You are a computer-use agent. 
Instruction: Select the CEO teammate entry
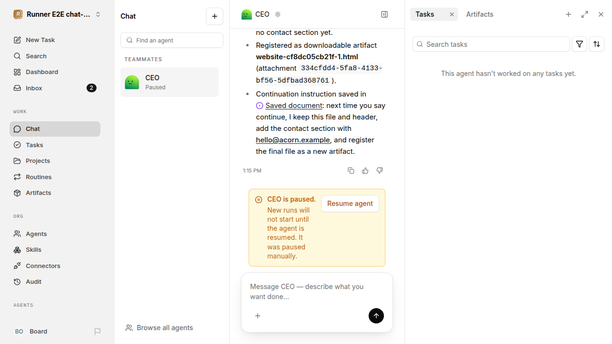point(169,82)
